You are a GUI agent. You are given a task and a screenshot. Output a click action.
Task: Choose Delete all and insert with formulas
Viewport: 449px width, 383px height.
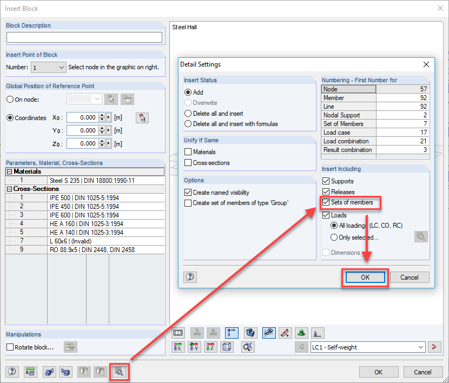tap(188, 124)
